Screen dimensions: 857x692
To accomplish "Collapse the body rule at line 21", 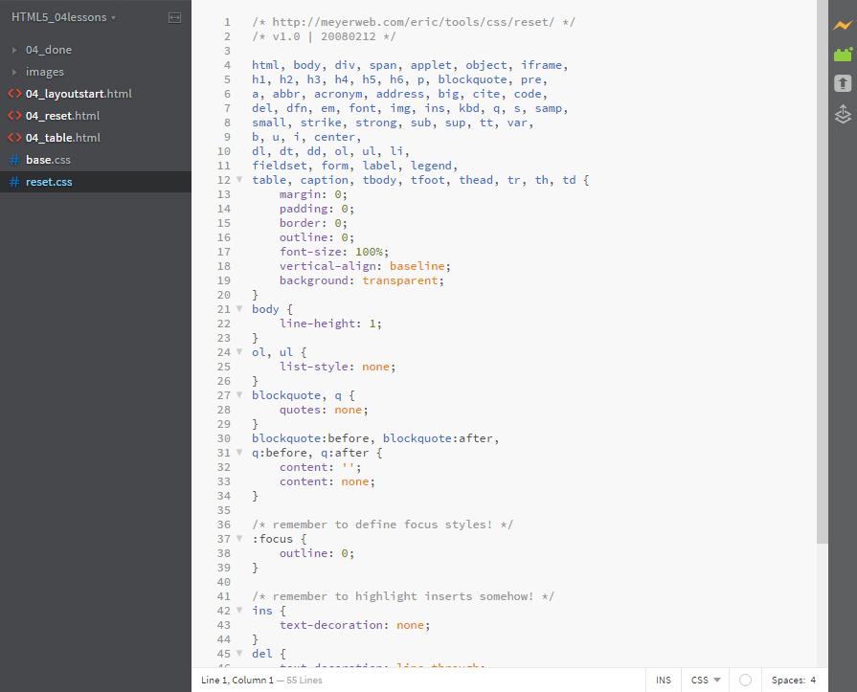I will (x=238, y=309).
